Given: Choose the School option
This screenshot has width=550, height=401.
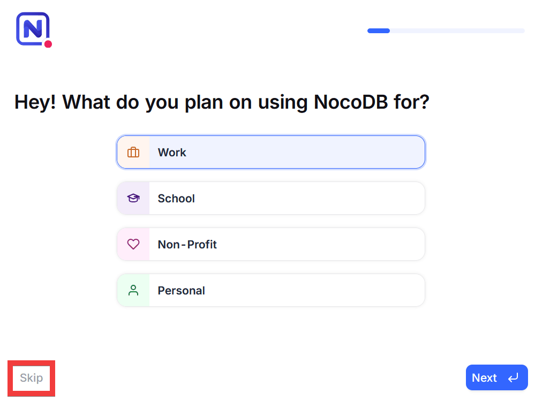Looking at the screenshot, I should 271,199.
